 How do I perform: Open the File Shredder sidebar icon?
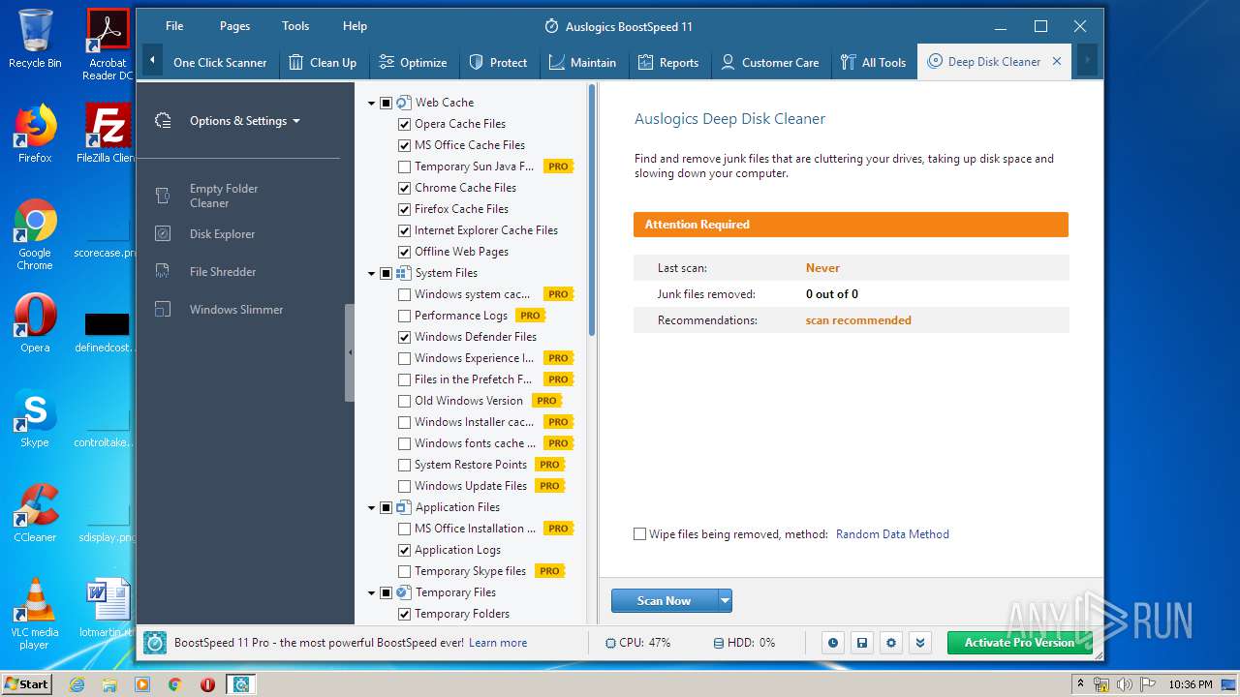point(163,271)
